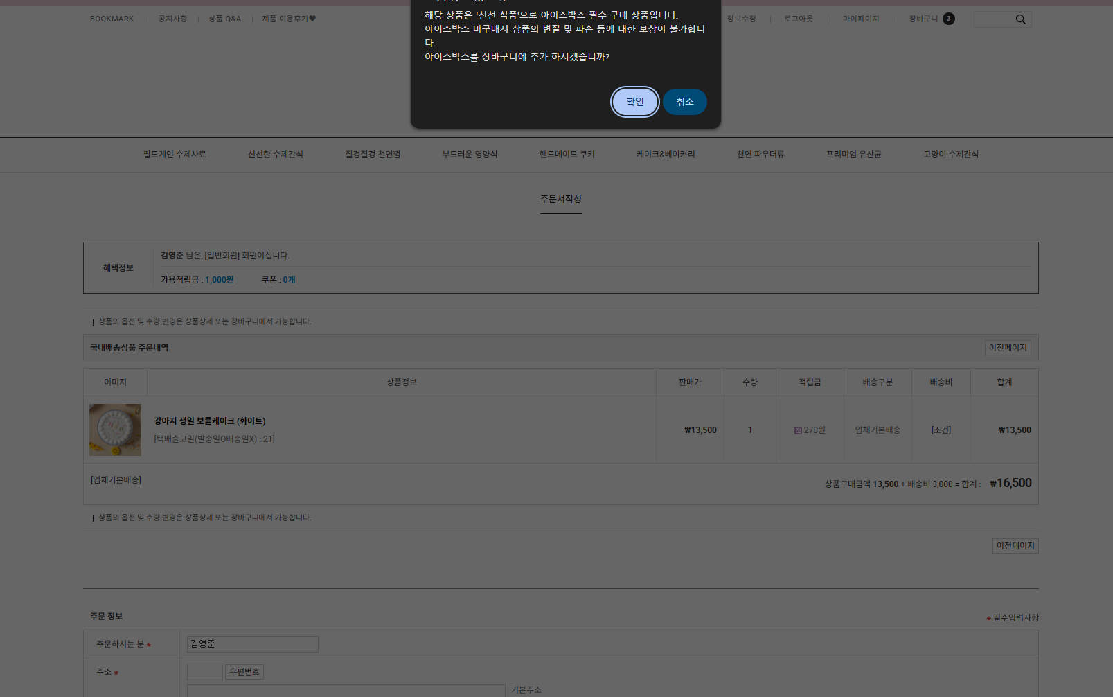This screenshot has height=697, width=1113.
Task: Open 마이페이지 from the top menu
Action: (x=860, y=19)
